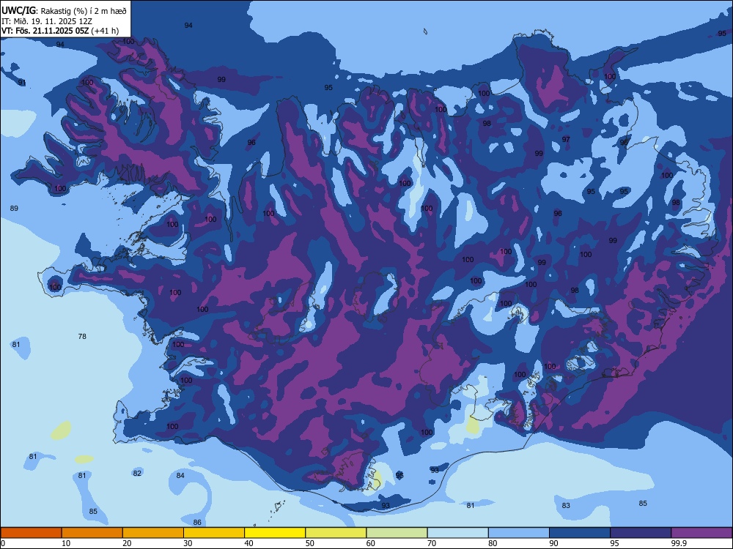Click the '83' humidity value on the map
The image size is (733, 549).
coord(566,505)
